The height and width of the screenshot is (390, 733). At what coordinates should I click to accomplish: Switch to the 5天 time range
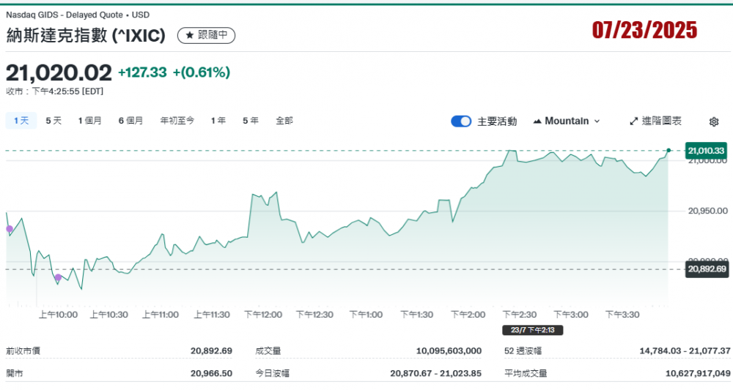(x=54, y=121)
